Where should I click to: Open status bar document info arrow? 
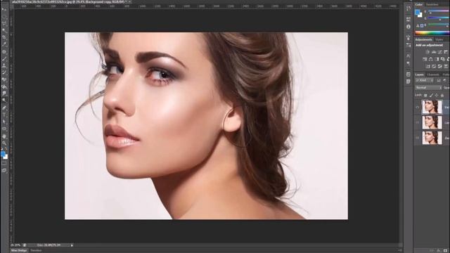72,245
